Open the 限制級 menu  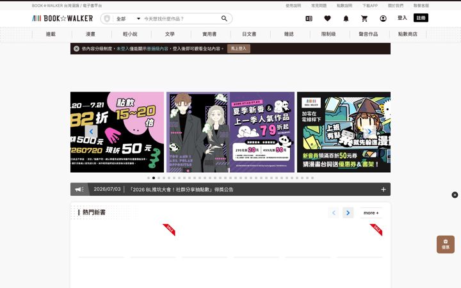pyautogui.click(x=328, y=34)
